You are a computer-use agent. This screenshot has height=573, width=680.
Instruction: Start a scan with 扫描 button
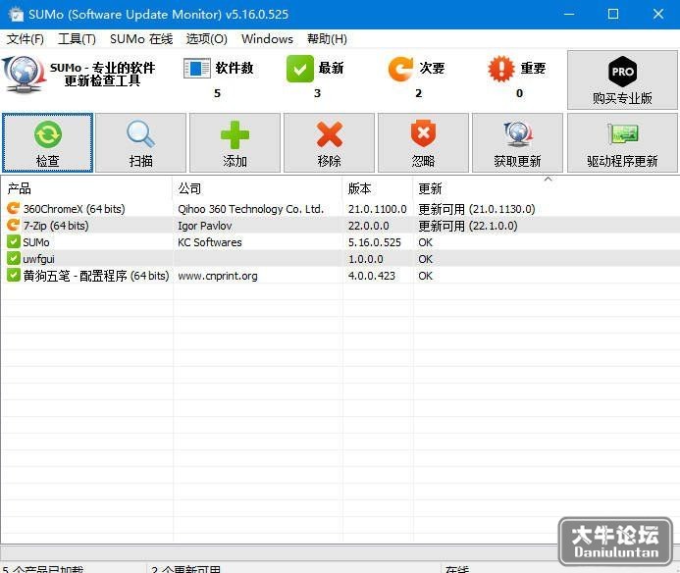tap(140, 142)
